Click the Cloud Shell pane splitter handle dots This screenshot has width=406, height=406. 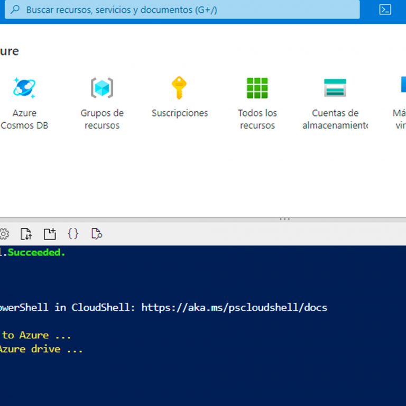(x=284, y=219)
